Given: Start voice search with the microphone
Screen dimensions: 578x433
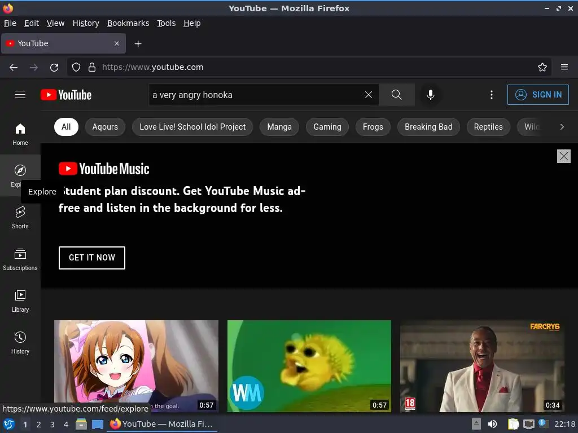Looking at the screenshot, I should pyautogui.click(x=430, y=95).
